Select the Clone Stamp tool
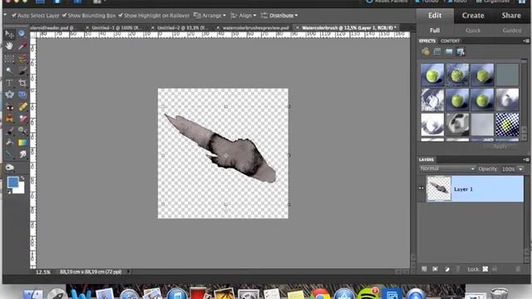532x299 pixels. (9, 119)
